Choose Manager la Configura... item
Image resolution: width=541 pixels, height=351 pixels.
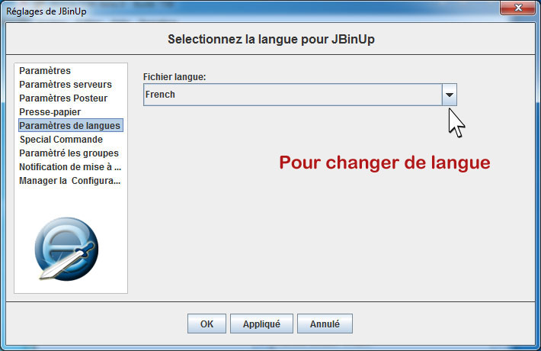pos(69,181)
